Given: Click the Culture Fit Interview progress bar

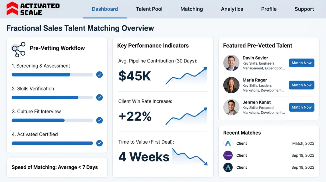Looking at the screenshot, I should coord(52,120).
